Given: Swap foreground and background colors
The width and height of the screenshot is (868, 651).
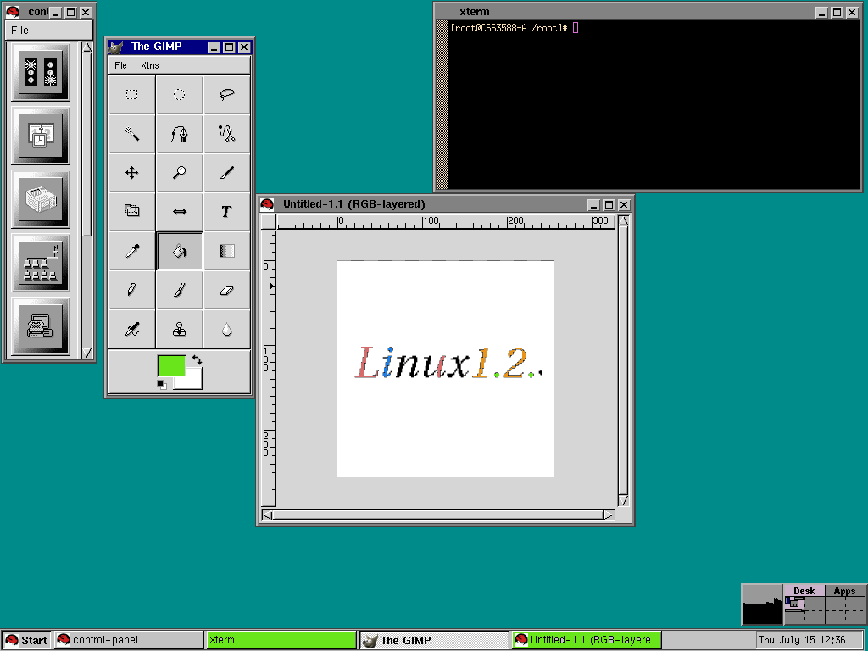Looking at the screenshot, I should (198, 360).
